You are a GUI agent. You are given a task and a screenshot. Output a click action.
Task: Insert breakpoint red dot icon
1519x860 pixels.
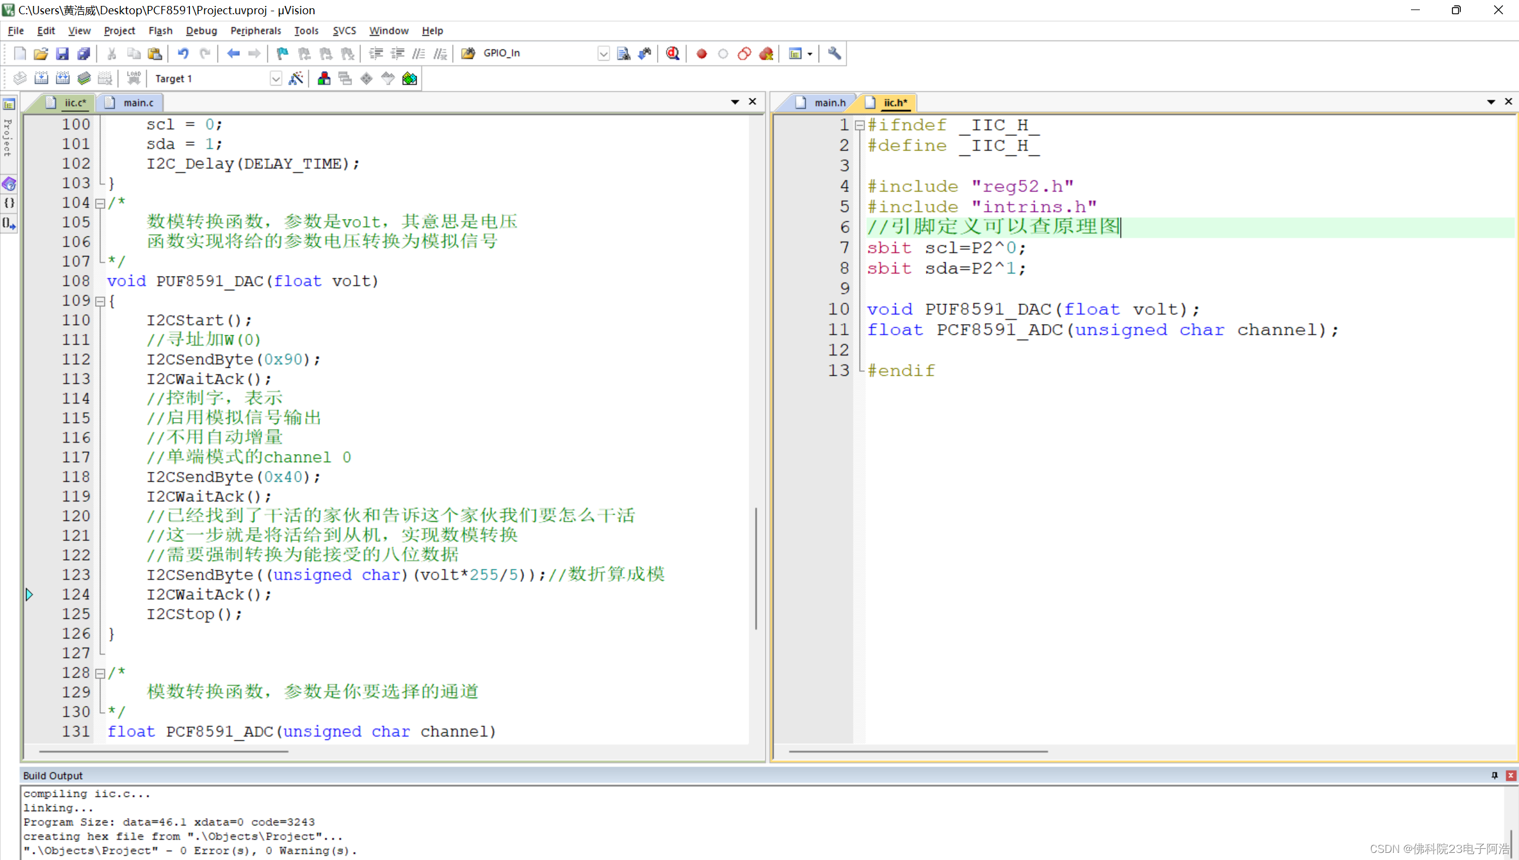[701, 53]
